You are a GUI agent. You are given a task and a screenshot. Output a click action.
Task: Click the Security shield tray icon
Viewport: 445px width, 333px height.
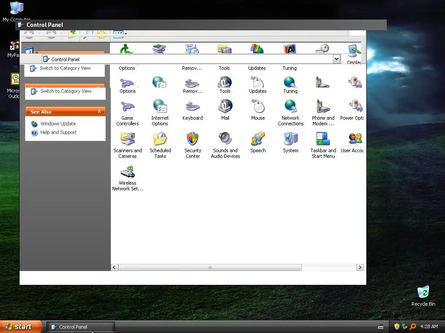pos(397,326)
